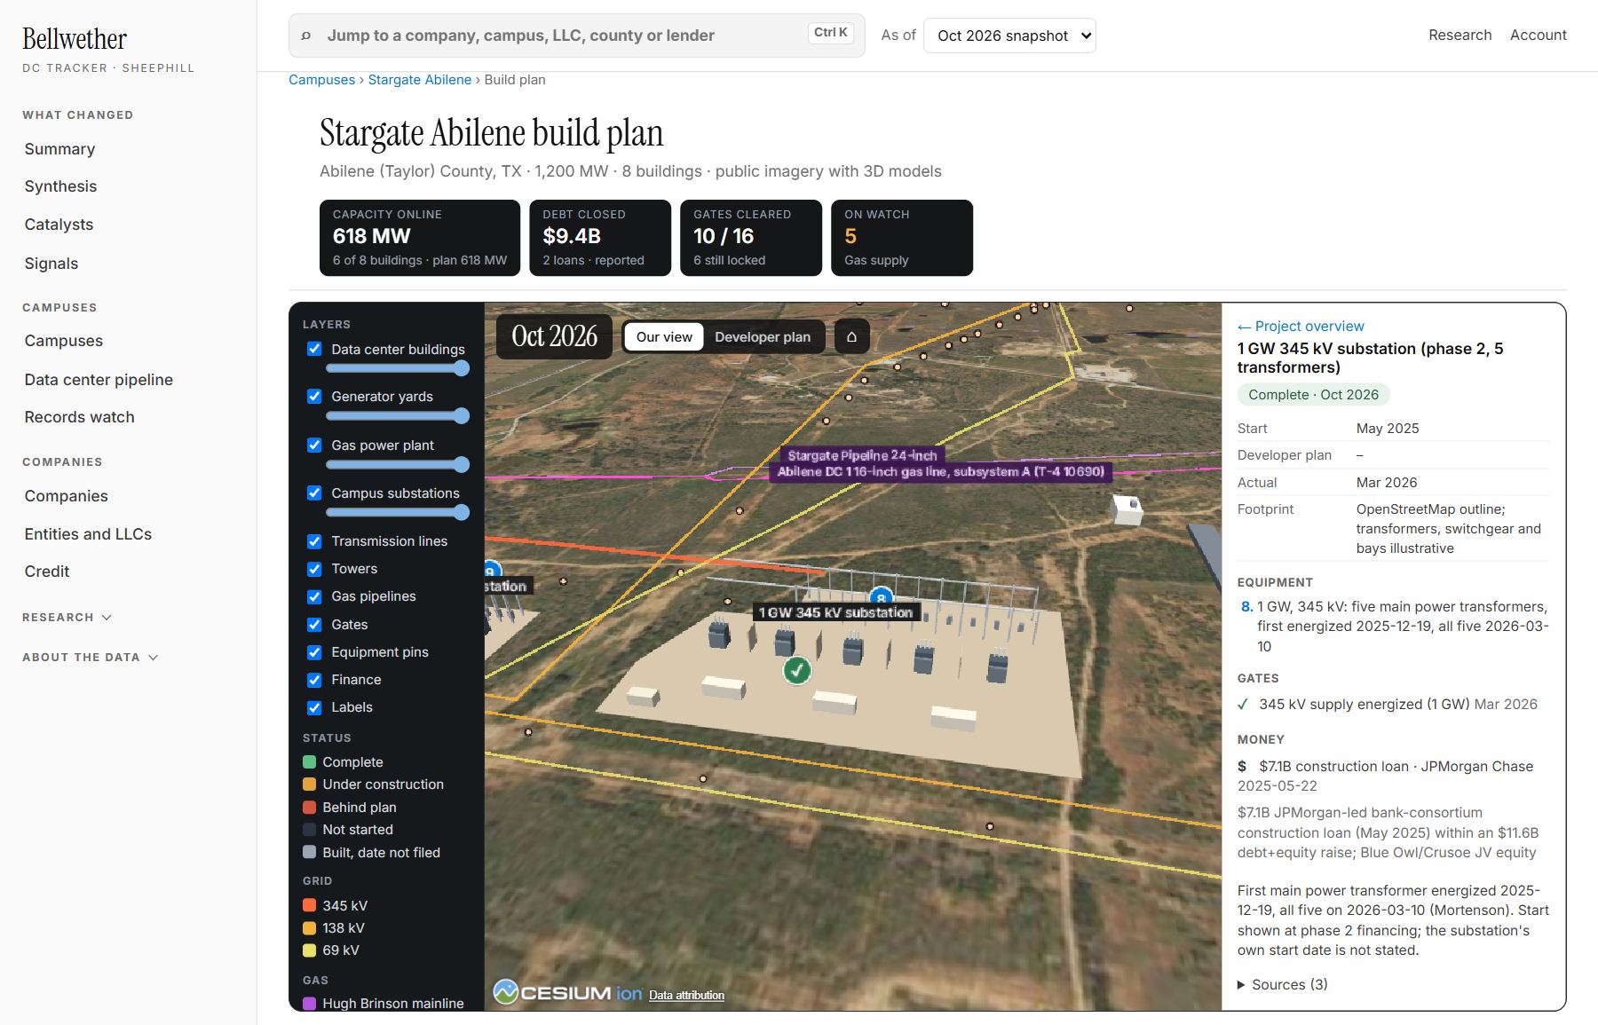The height and width of the screenshot is (1025, 1598).
Task: Switch to Developer plan view
Action: pos(763,337)
